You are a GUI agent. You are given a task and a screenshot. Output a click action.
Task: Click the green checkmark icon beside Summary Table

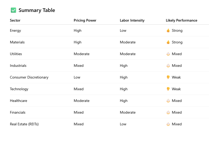14,10
